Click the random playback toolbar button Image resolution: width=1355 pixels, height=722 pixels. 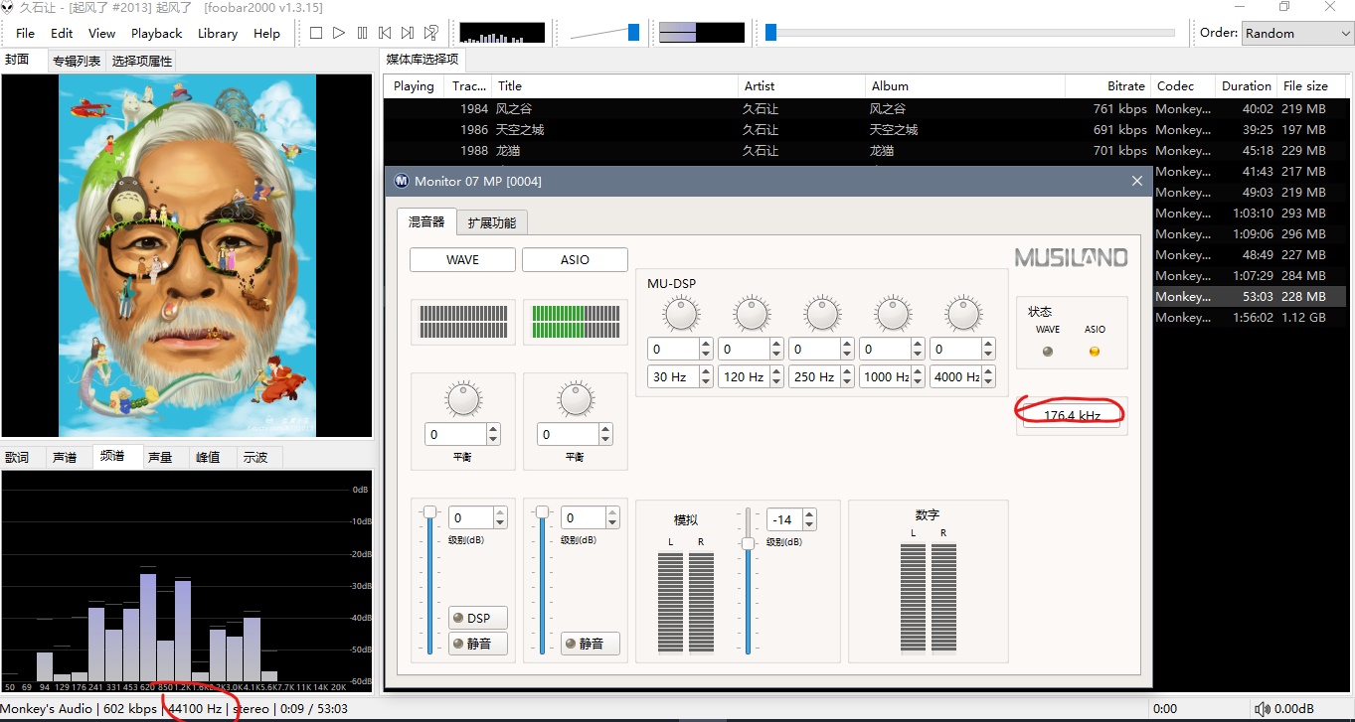pos(431,33)
